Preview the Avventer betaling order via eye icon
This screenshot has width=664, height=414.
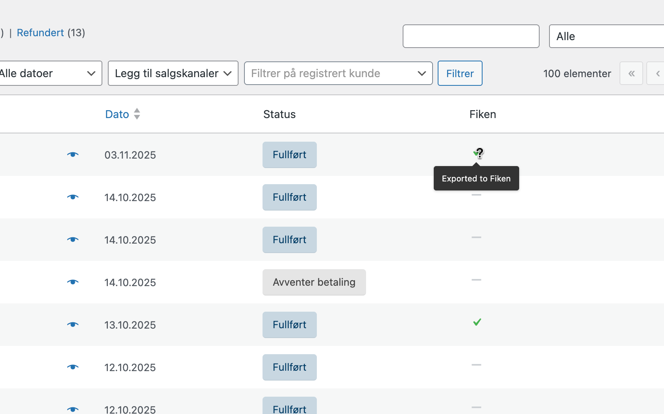click(73, 282)
